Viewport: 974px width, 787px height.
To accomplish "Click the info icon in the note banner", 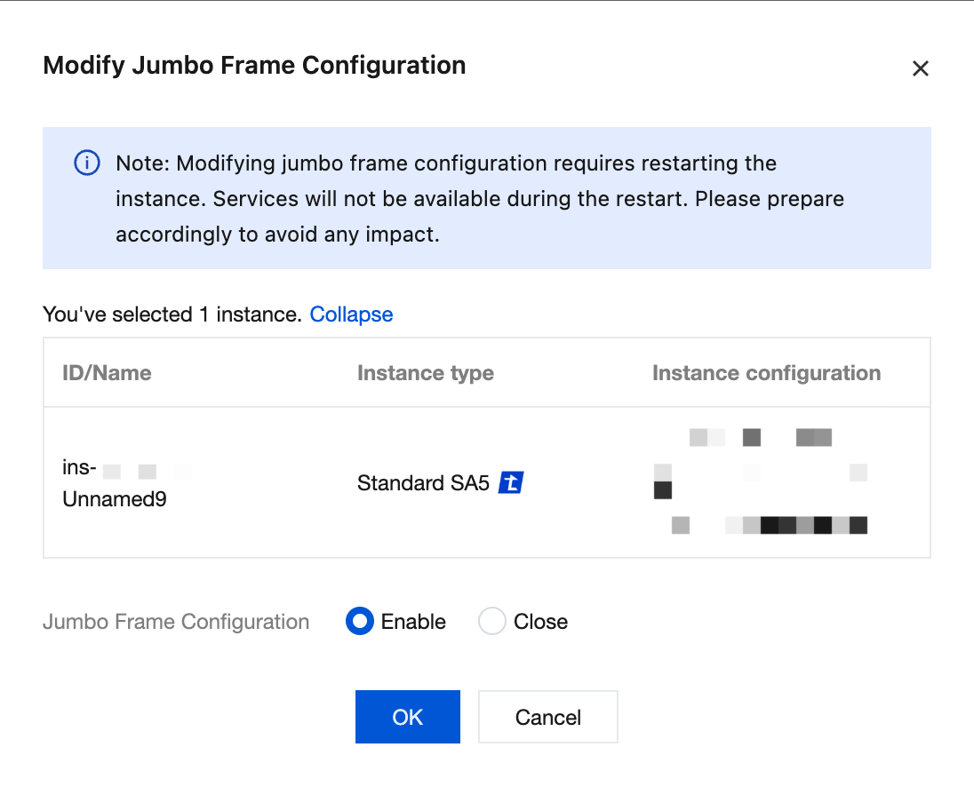I will coord(86,163).
